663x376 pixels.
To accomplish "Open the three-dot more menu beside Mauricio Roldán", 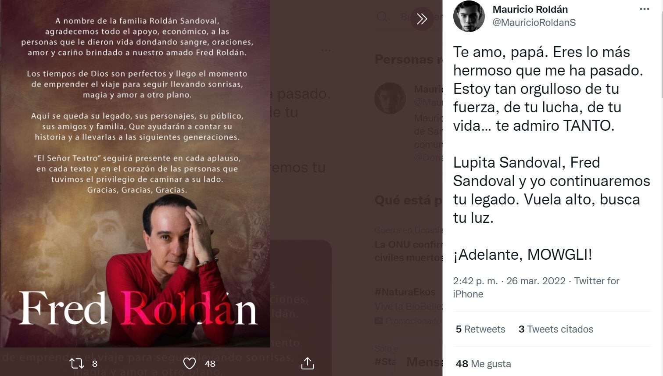I will [644, 9].
